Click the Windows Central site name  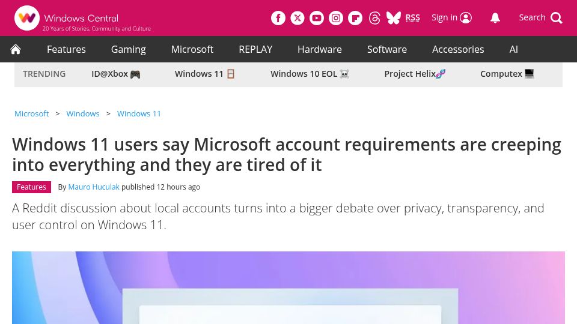pos(81,18)
